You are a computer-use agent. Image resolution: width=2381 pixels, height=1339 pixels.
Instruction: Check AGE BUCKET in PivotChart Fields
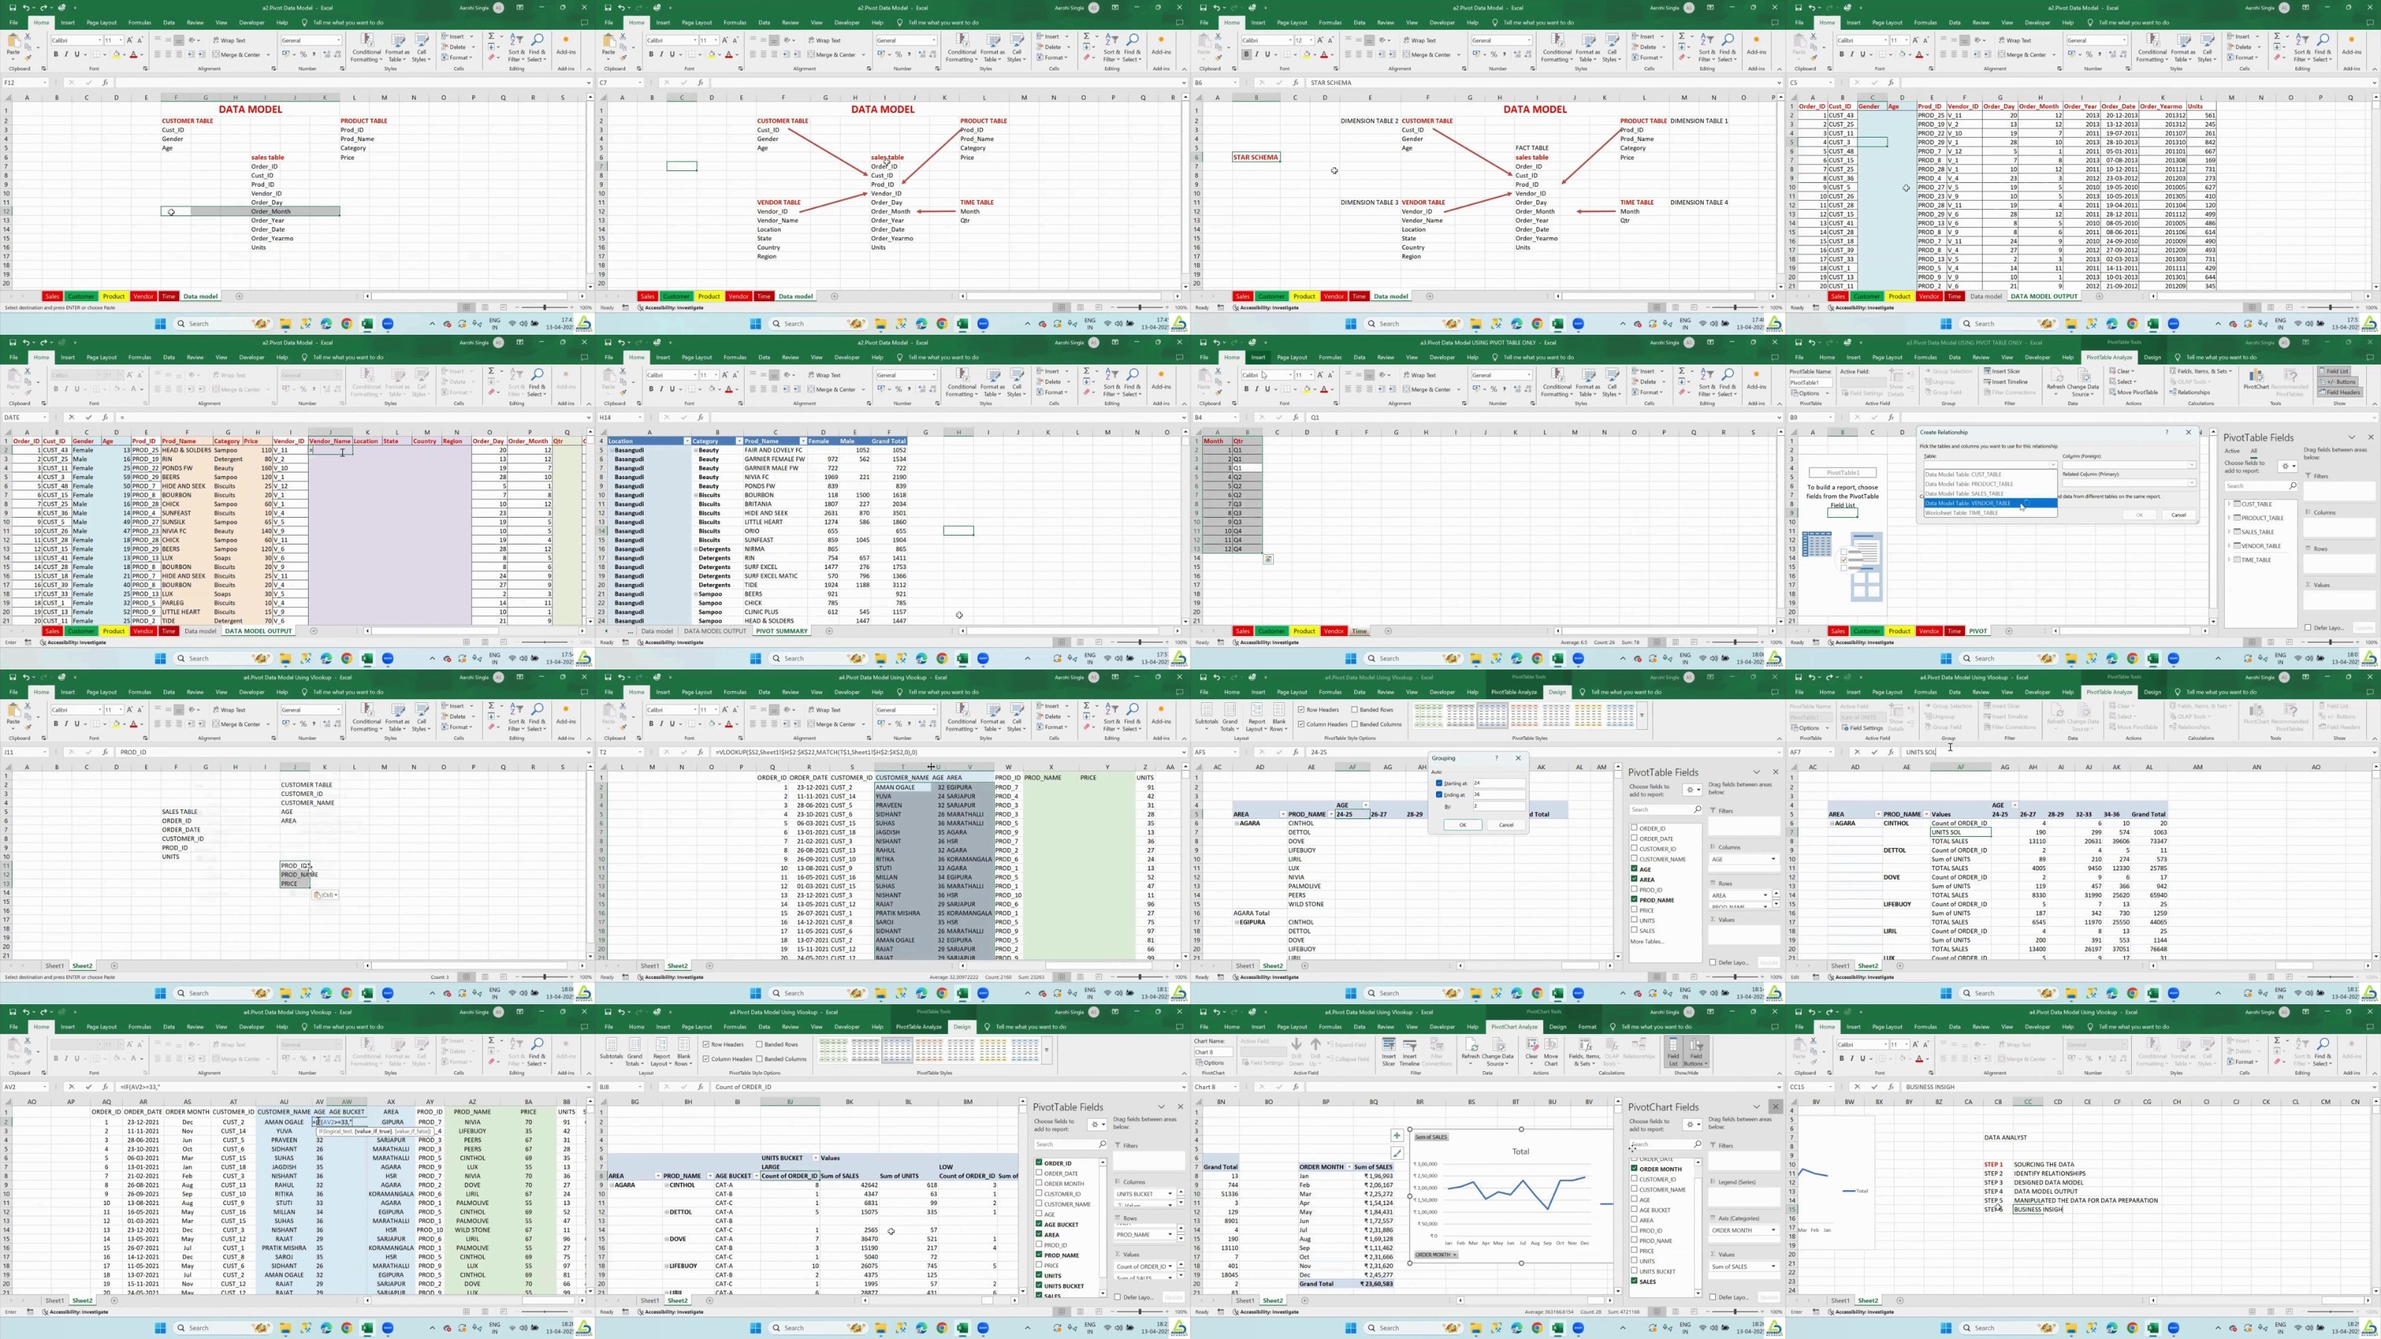1634,1209
